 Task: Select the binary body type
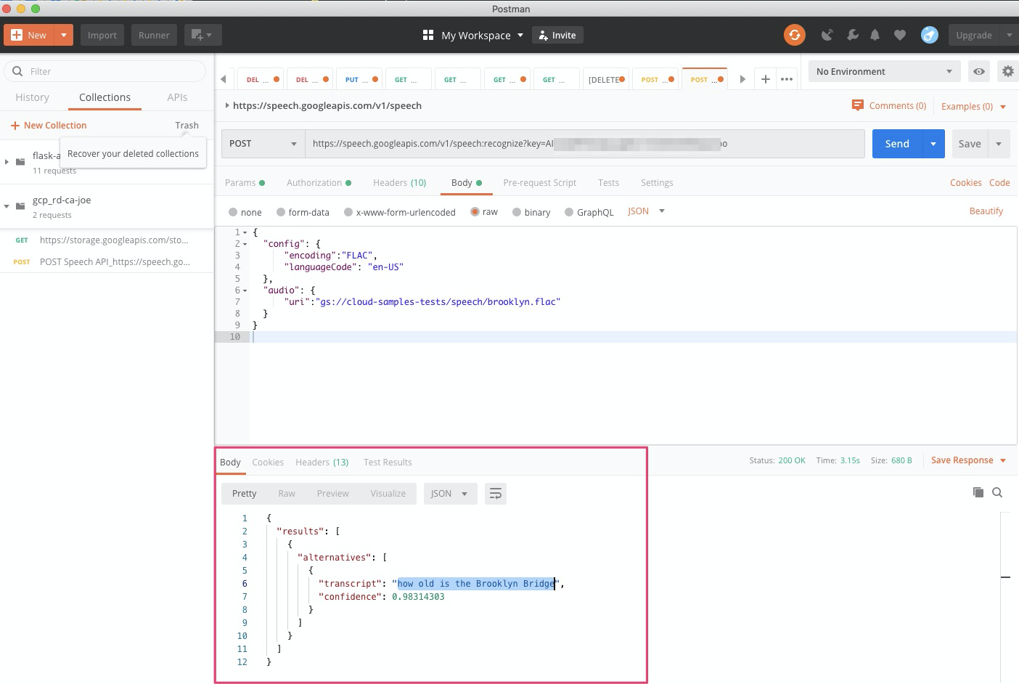click(517, 212)
